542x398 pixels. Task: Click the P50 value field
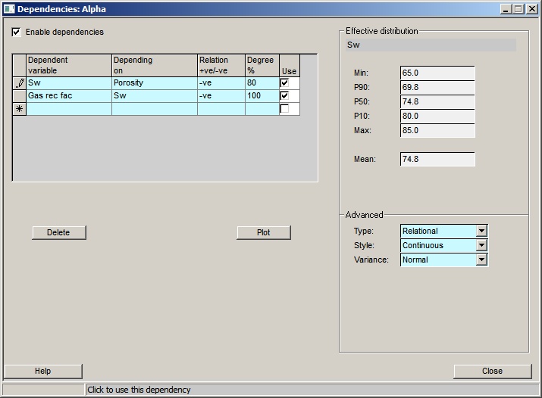click(437, 102)
